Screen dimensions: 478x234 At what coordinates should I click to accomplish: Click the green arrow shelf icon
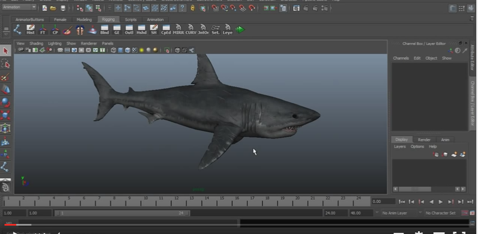tap(240, 30)
